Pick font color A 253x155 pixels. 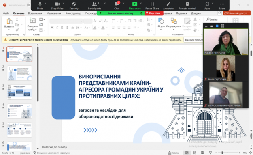pyautogui.click(x=103, y=28)
